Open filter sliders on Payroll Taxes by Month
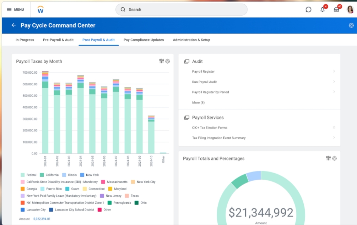This screenshot has height=225, width=357. click(x=162, y=61)
